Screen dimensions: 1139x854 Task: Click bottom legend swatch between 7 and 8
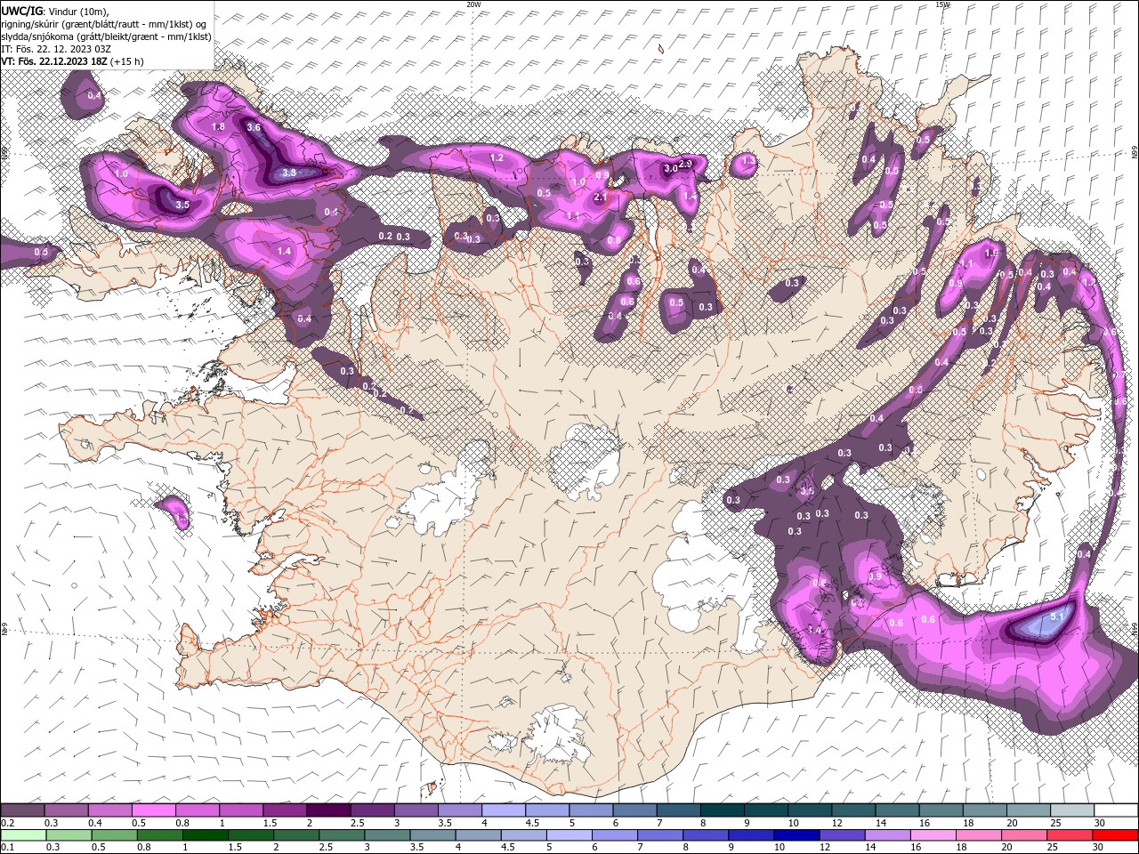[x=659, y=835]
